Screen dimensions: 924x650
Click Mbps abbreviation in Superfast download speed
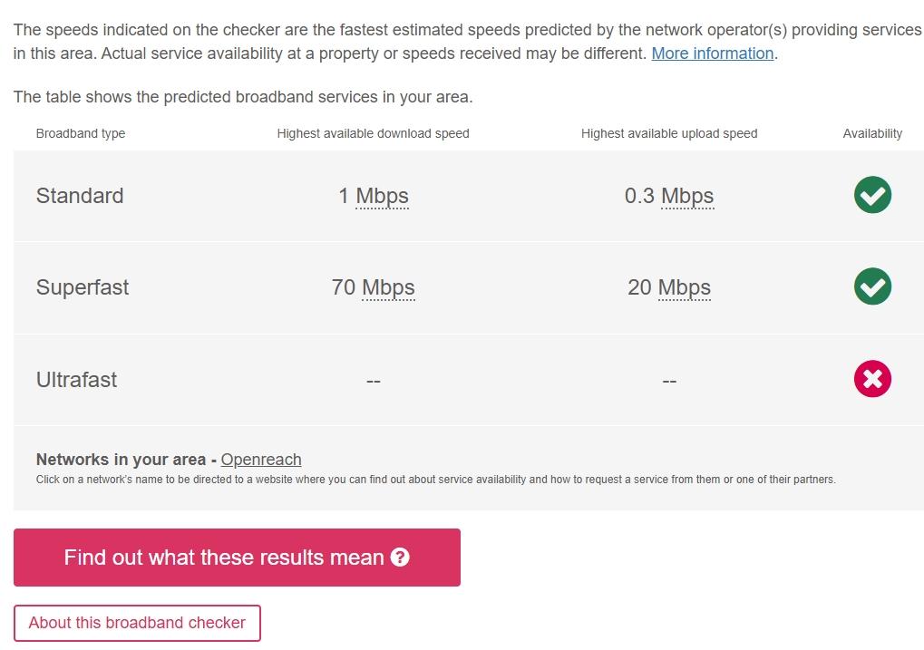tap(388, 287)
